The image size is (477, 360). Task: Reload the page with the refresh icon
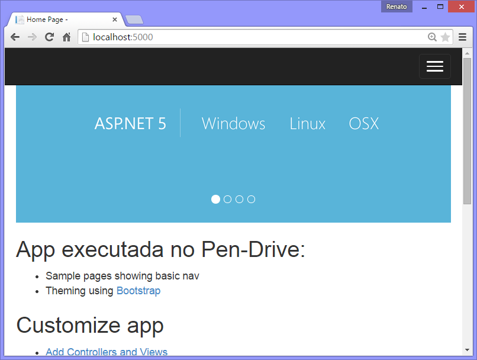[x=49, y=37]
